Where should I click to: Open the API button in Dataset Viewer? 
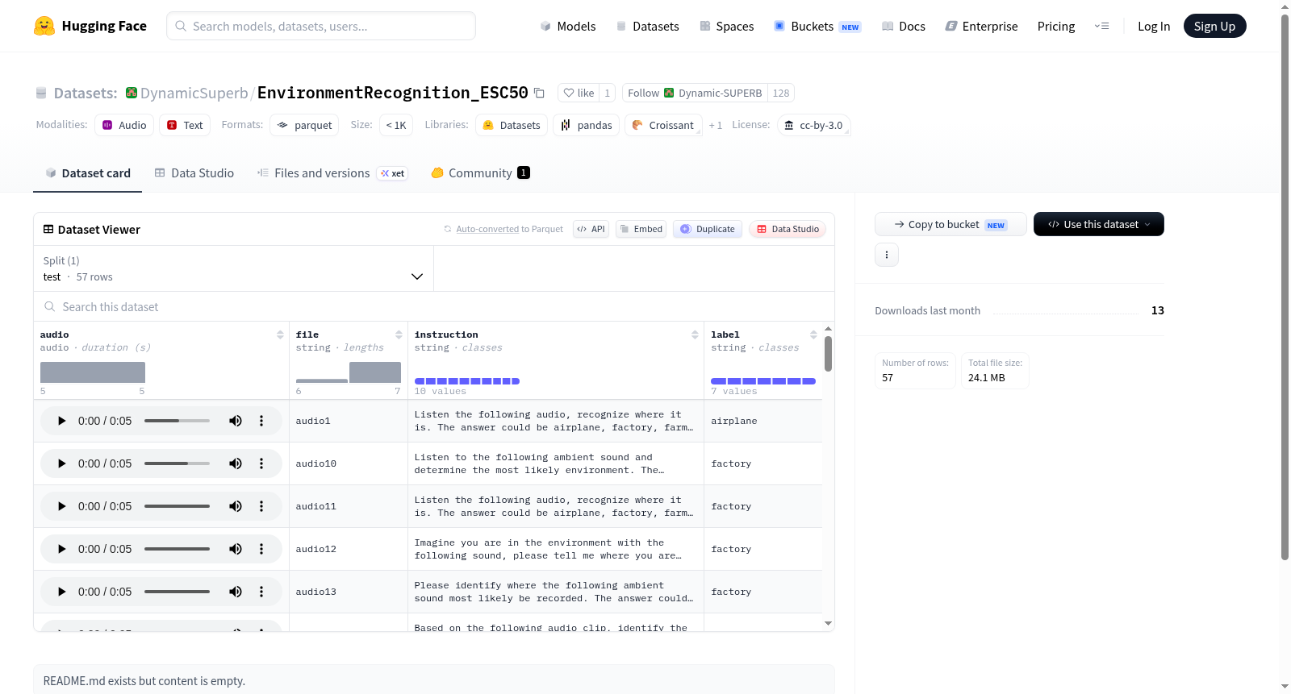pyautogui.click(x=591, y=229)
